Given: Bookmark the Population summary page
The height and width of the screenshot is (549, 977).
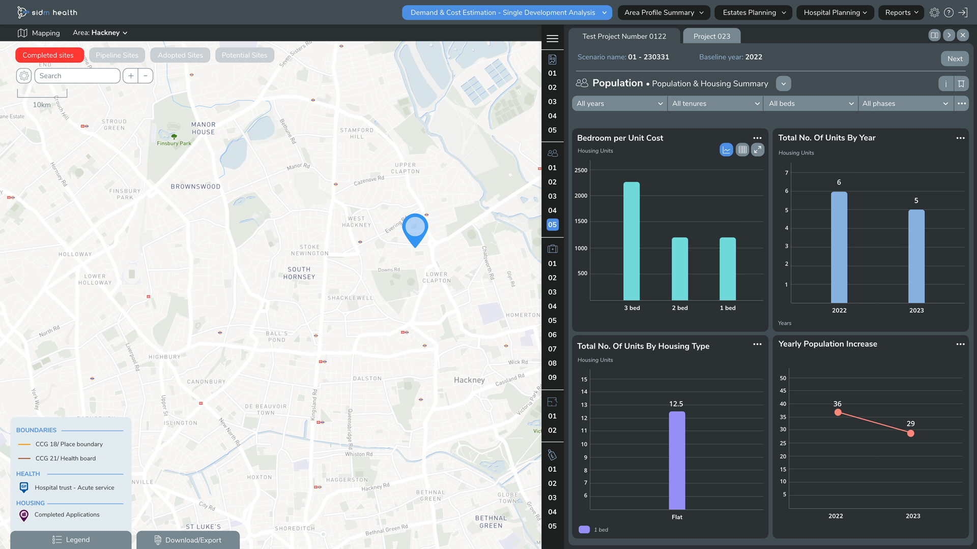Looking at the screenshot, I should tap(961, 84).
